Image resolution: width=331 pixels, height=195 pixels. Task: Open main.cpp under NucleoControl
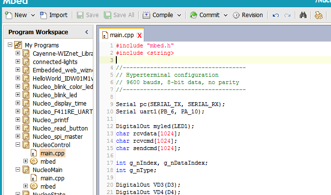52,153
